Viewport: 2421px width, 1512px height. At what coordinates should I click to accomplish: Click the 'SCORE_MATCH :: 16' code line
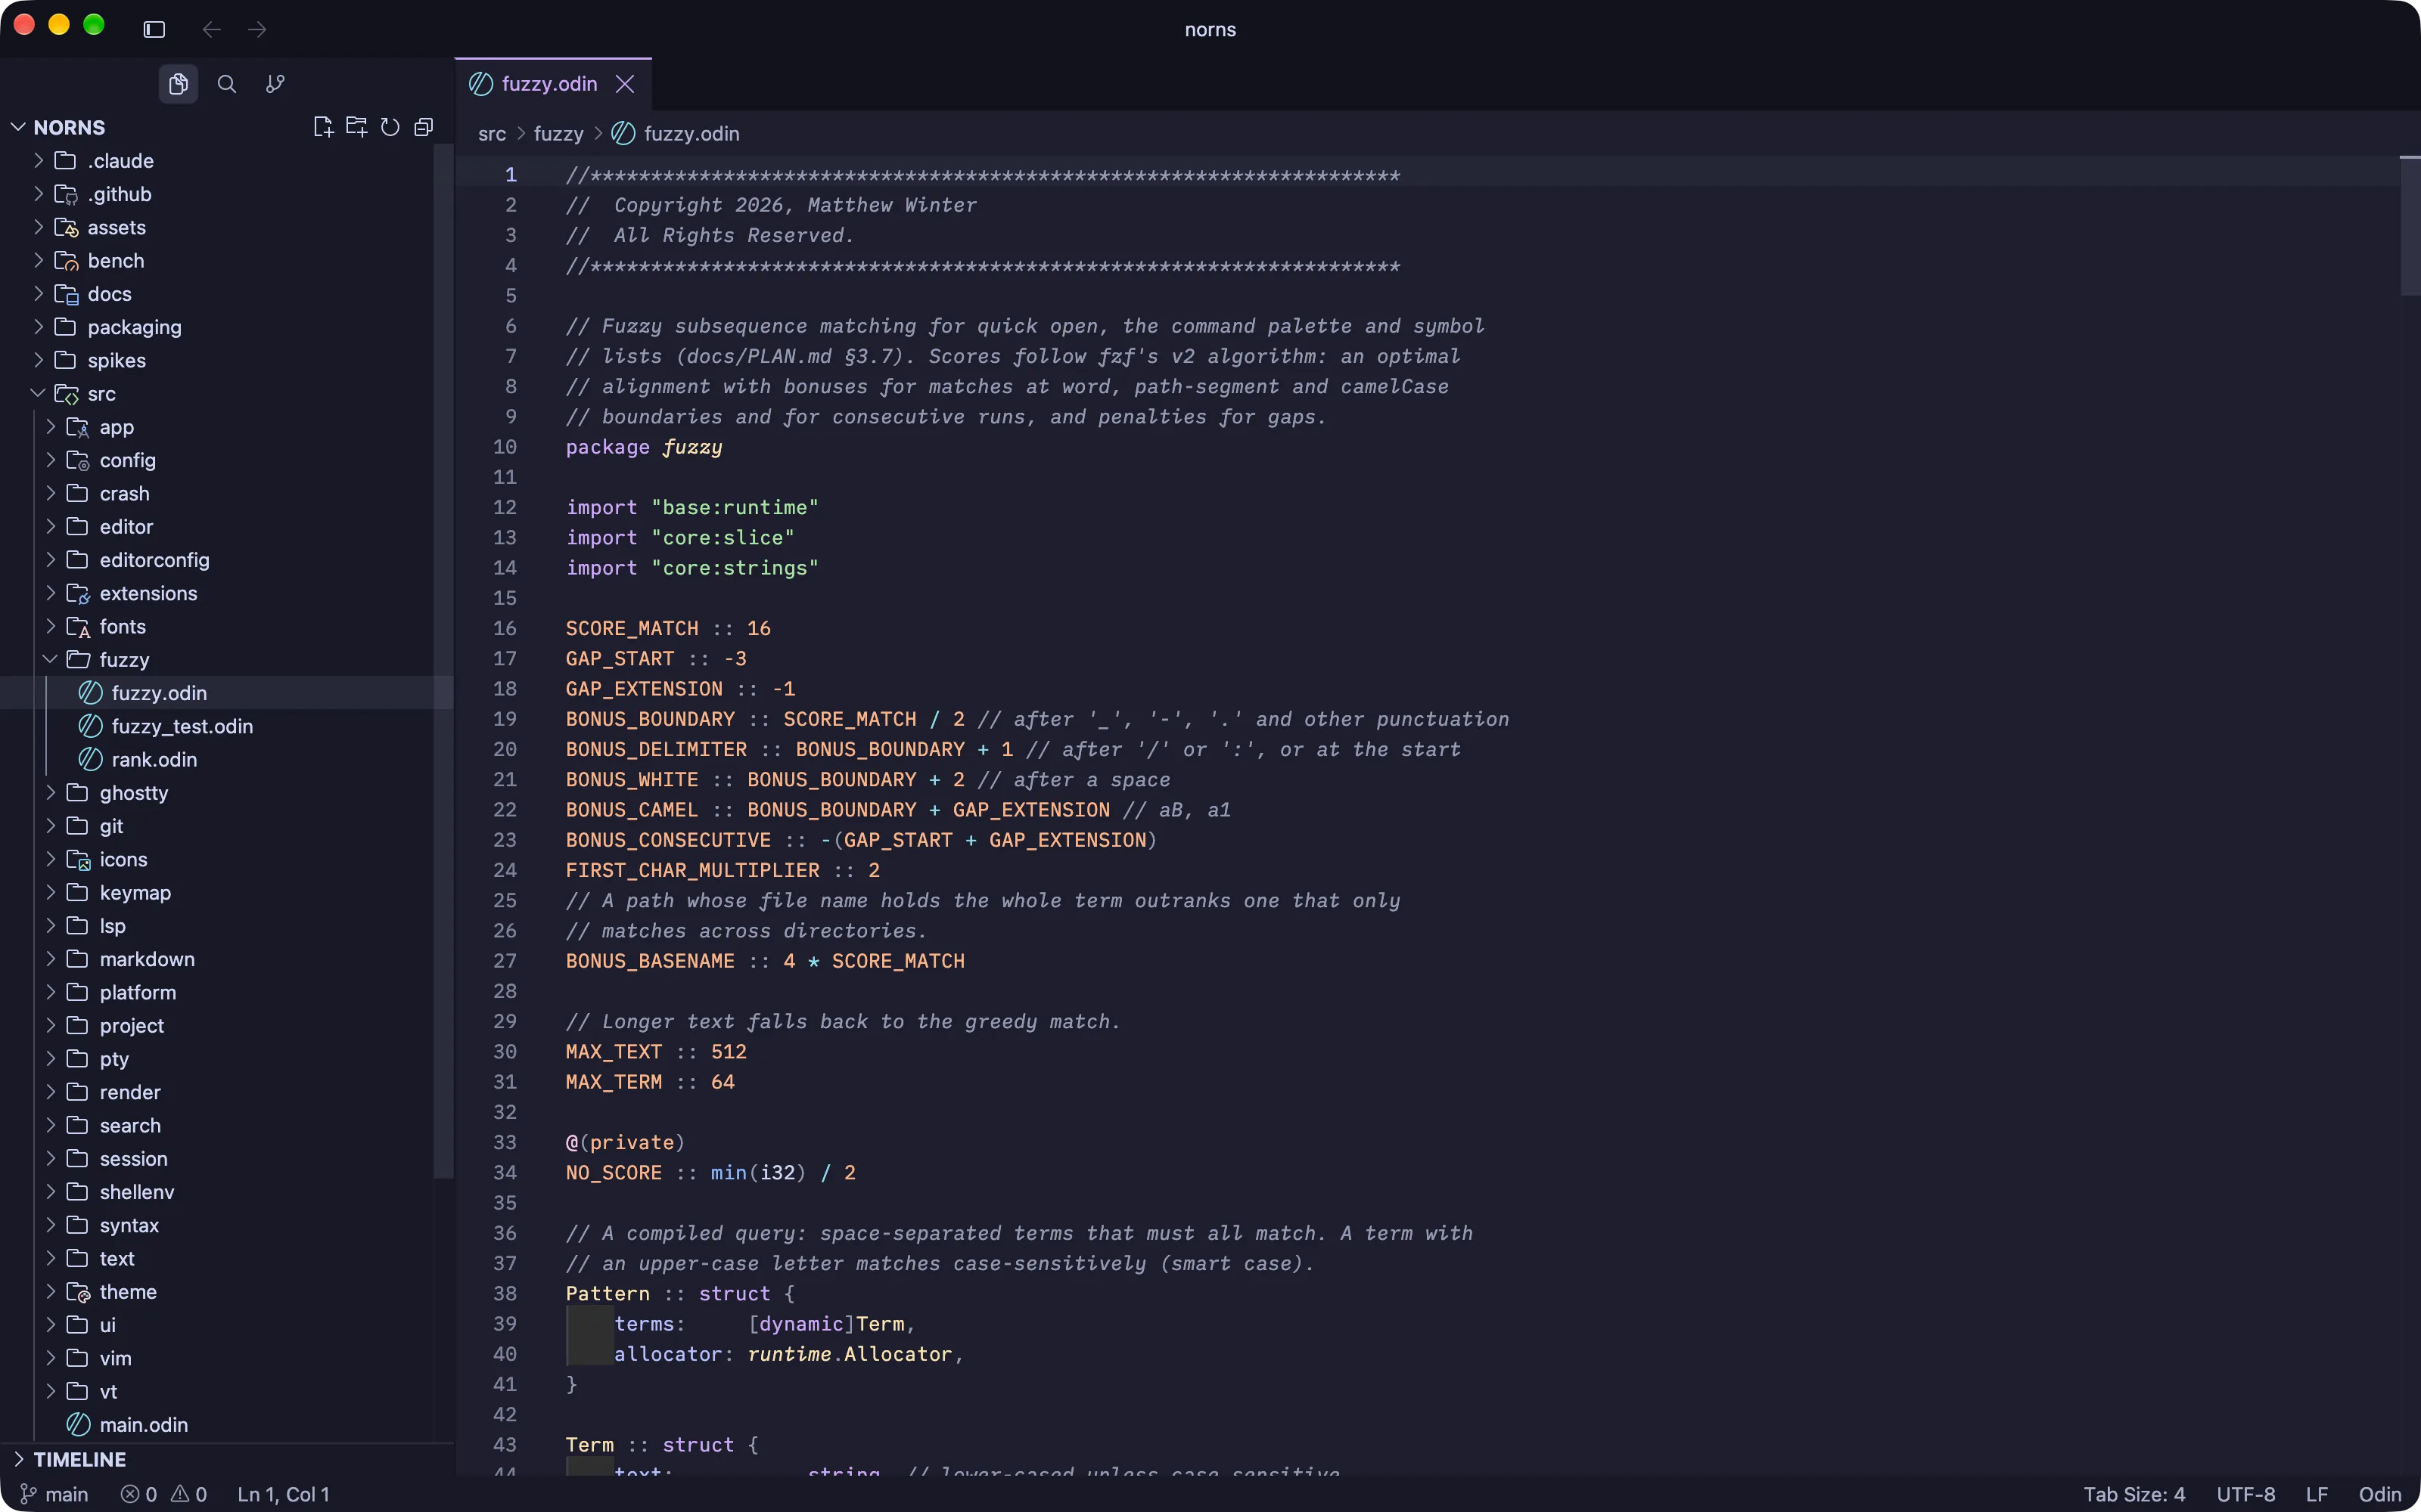point(668,629)
